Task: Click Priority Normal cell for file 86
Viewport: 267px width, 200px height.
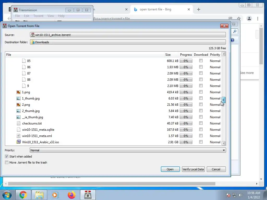Action: 215,67
